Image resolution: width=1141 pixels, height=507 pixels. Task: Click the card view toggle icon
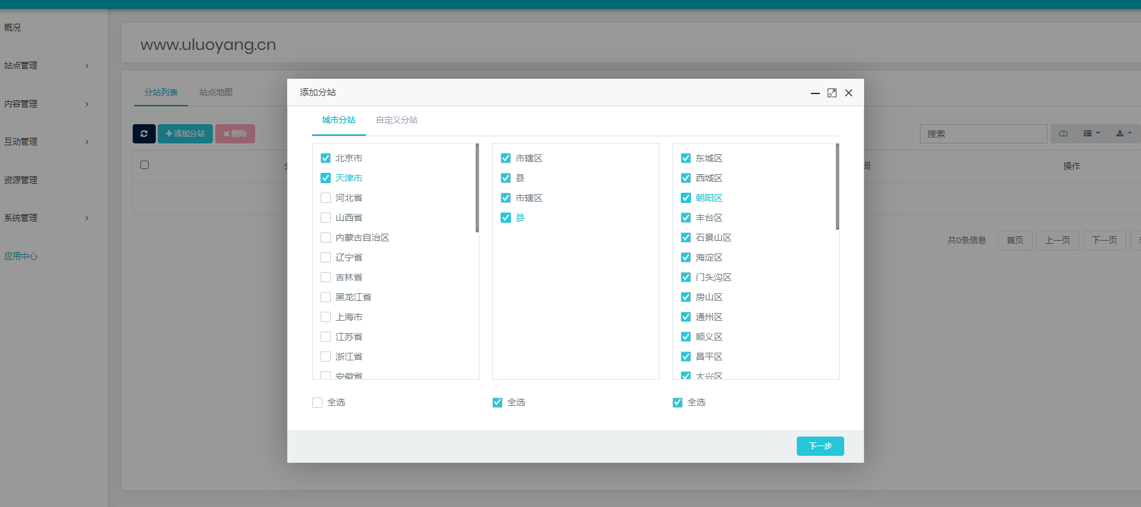click(1063, 134)
